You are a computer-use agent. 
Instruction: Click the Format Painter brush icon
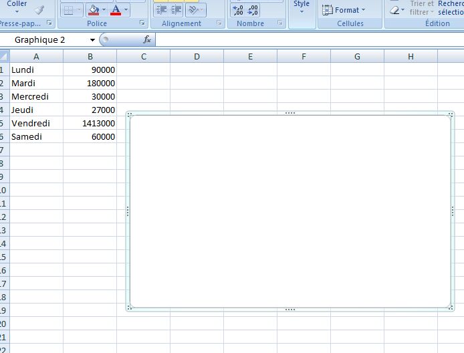pyautogui.click(x=39, y=9)
